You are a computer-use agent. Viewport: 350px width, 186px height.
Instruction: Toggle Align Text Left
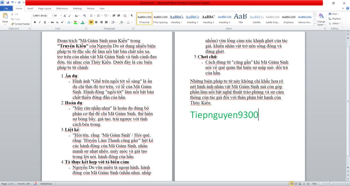(x=91, y=22)
